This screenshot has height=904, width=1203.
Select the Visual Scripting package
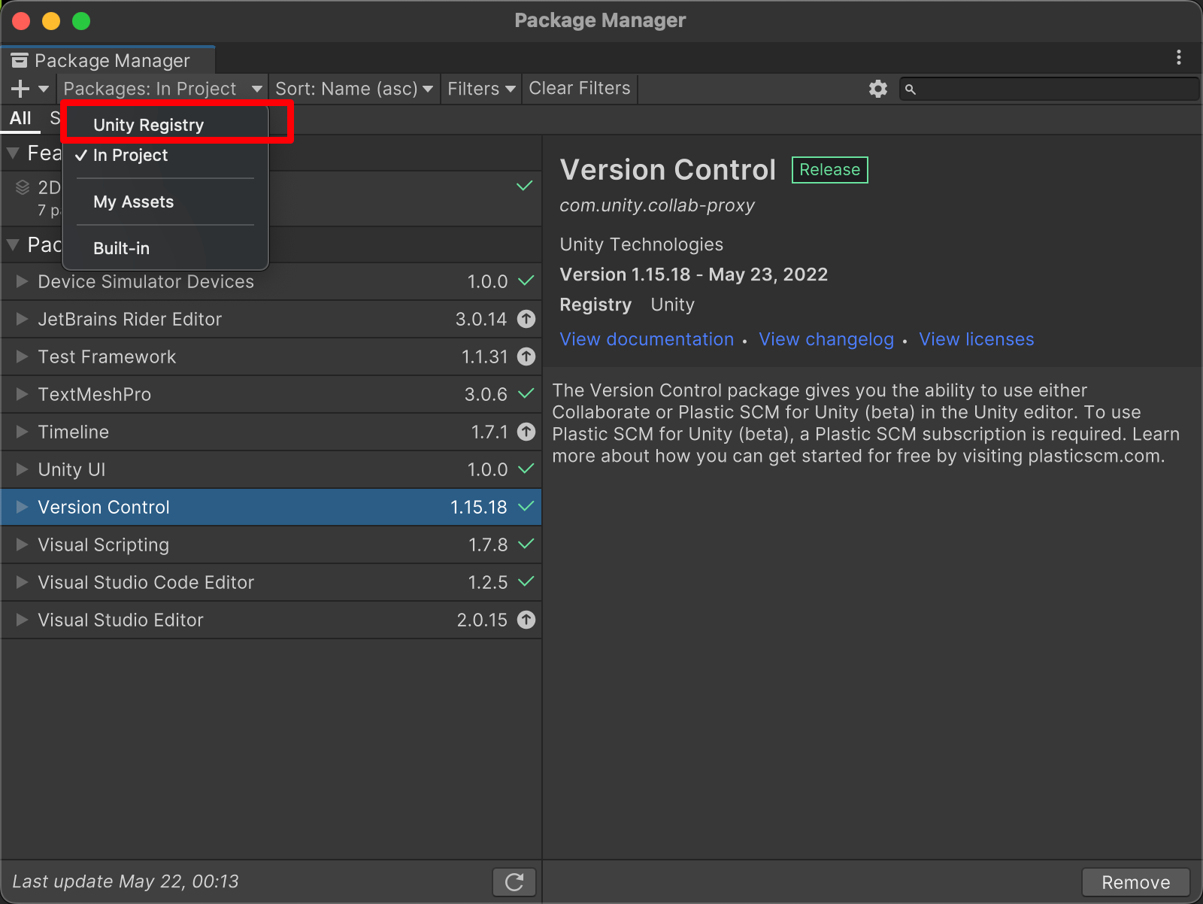271,545
